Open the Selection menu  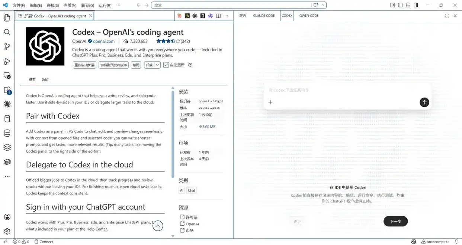click(x=53, y=5)
